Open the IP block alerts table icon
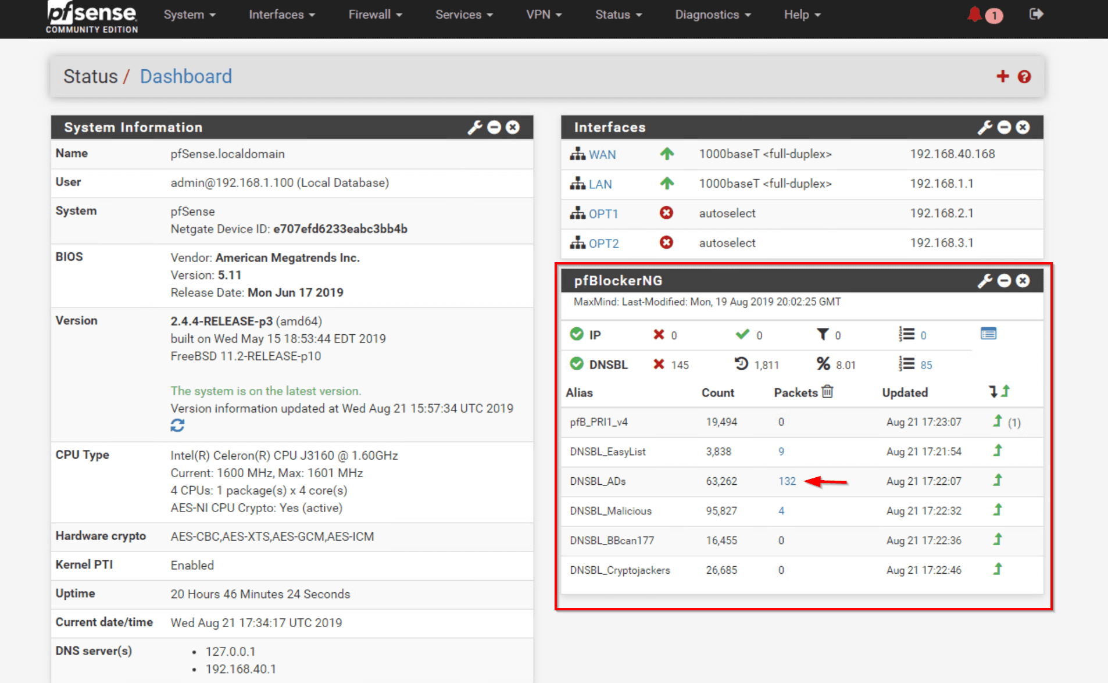Viewport: 1108px width, 683px height. (988, 334)
